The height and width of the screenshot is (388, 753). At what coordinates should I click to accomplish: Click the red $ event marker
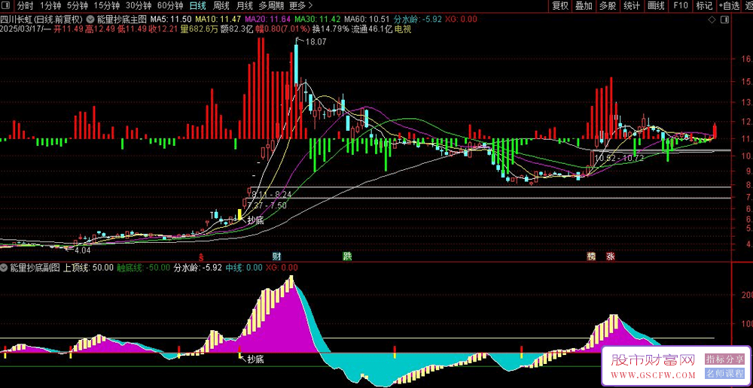pyautogui.click(x=203, y=256)
